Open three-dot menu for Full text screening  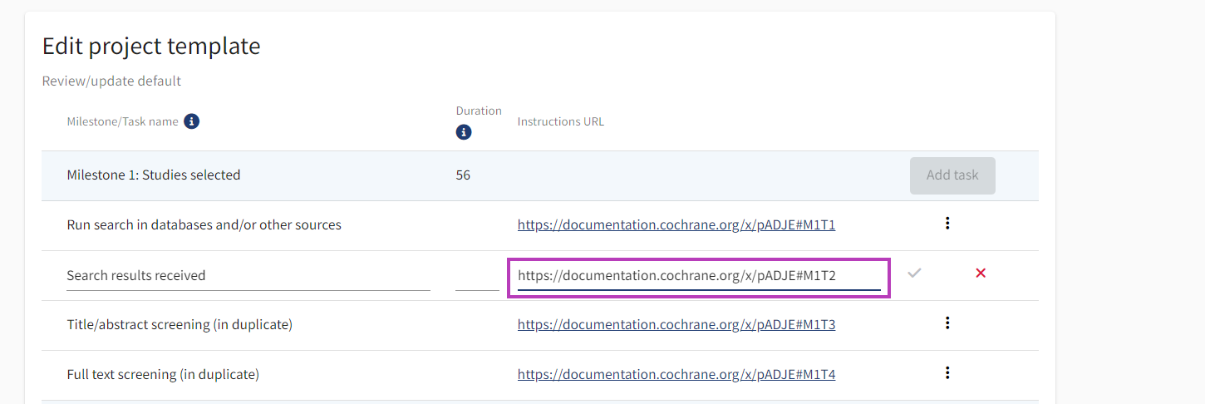[x=947, y=373]
